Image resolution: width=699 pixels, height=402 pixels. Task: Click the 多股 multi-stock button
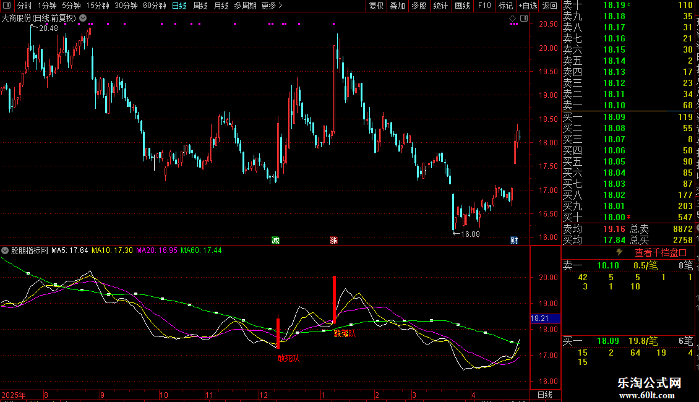pyautogui.click(x=419, y=6)
